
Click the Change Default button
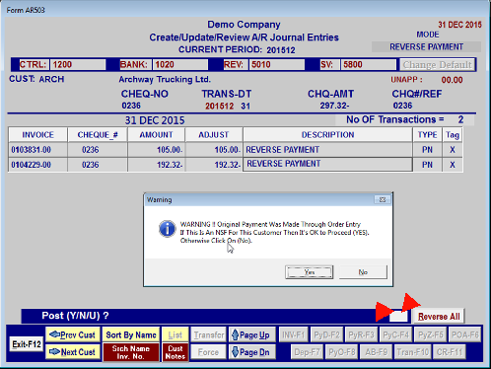click(x=438, y=65)
